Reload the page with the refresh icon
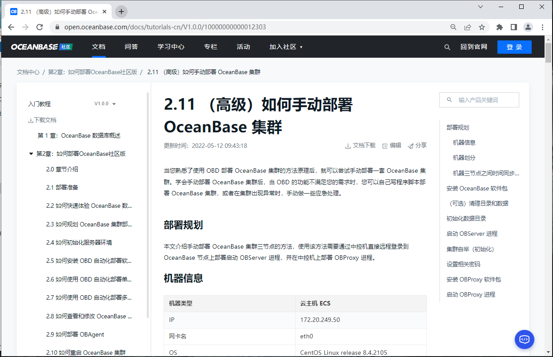Screen dimensions: 553x357 tap(40, 27)
